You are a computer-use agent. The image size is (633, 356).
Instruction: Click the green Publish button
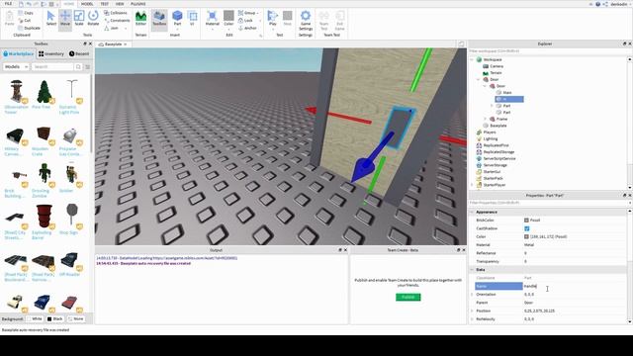pyautogui.click(x=408, y=297)
